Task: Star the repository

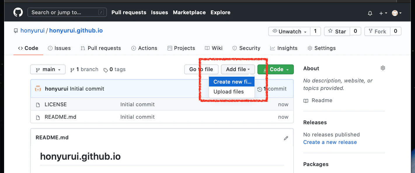Action: point(337,31)
